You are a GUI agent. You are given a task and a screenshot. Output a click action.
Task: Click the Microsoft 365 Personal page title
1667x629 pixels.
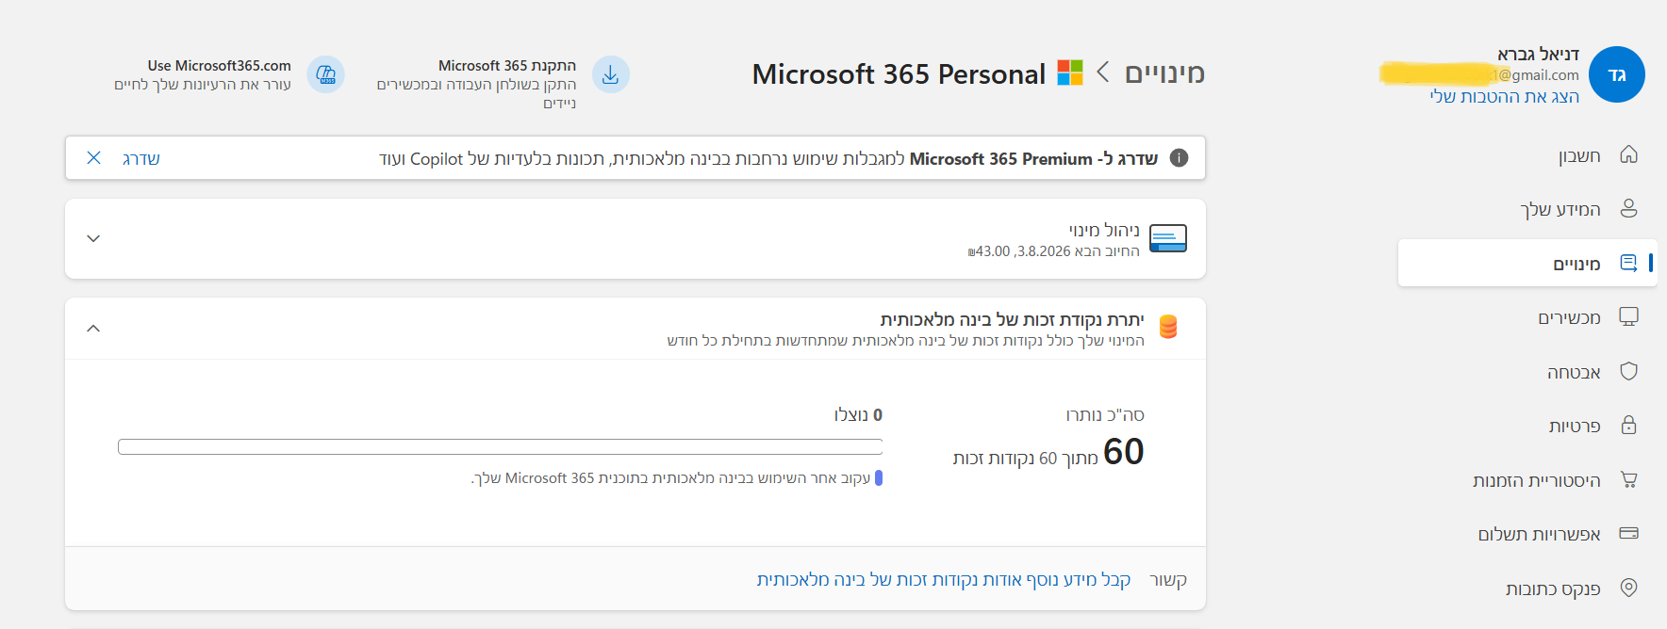pyautogui.click(x=900, y=73)
